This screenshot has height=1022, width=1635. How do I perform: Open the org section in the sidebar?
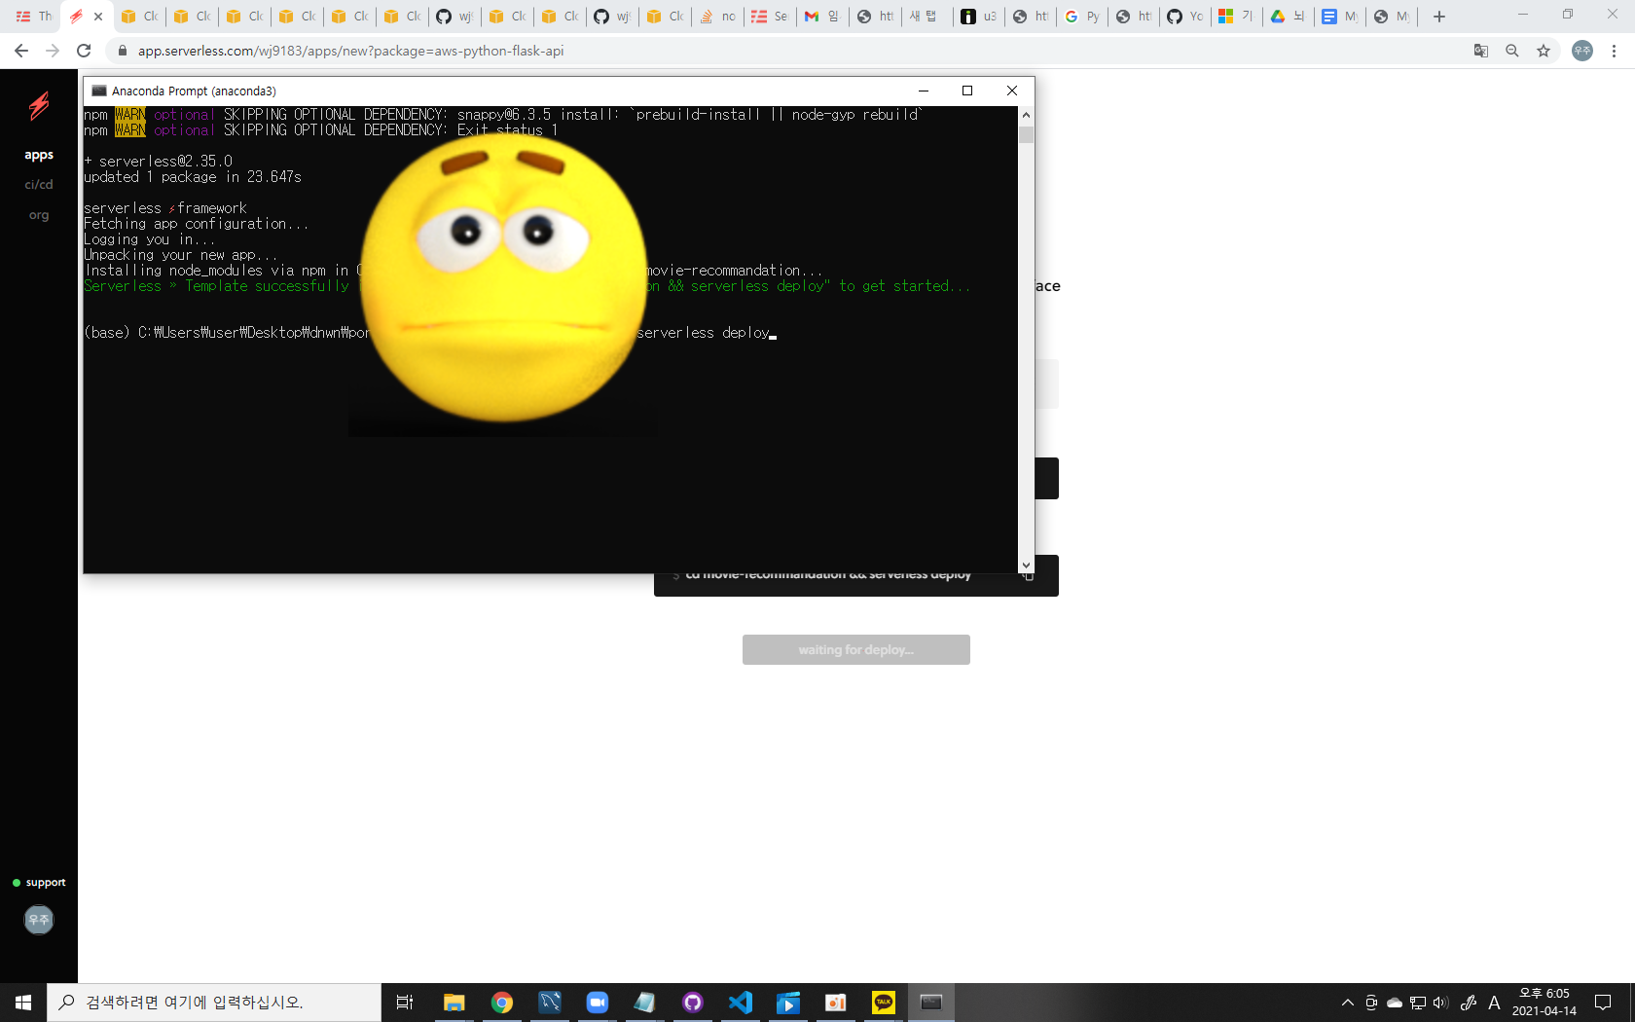39,215
